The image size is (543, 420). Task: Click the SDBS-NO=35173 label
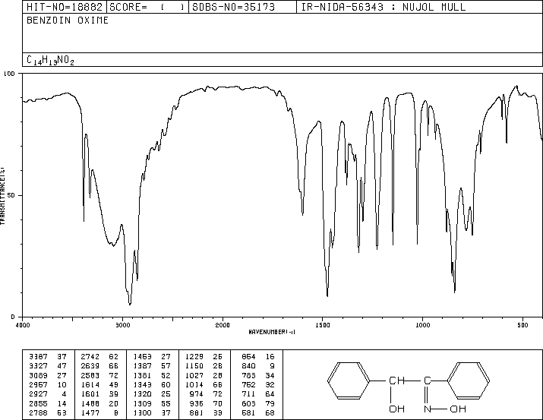234,7
